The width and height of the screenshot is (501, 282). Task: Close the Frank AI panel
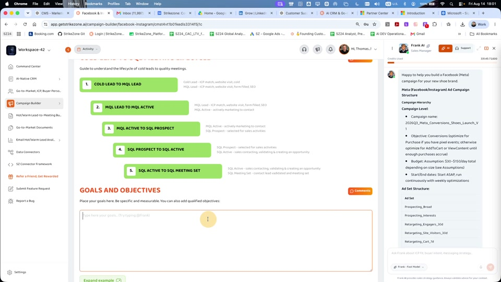tap(494, 48)
